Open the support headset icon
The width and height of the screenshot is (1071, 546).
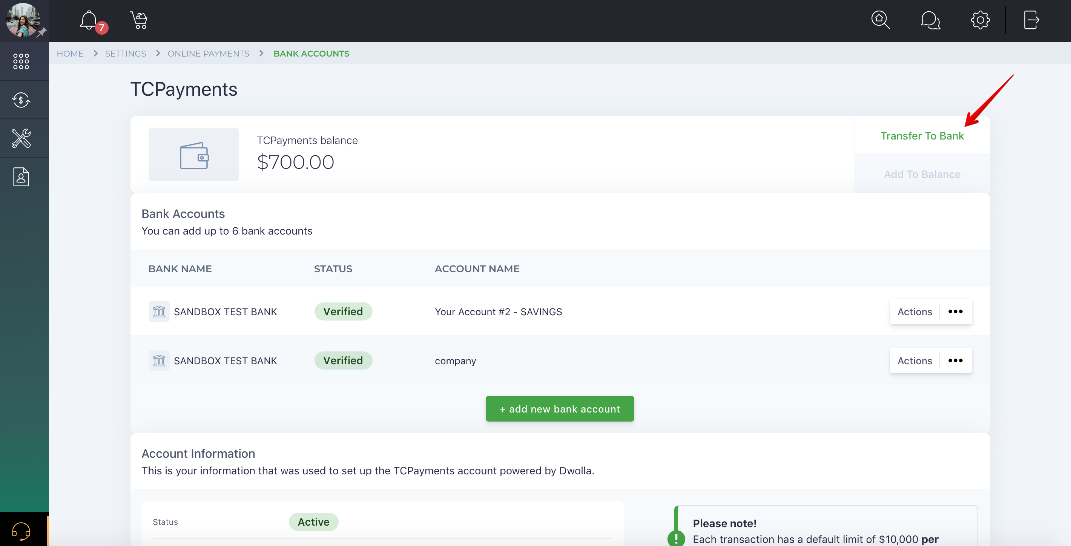coord(21,531)
